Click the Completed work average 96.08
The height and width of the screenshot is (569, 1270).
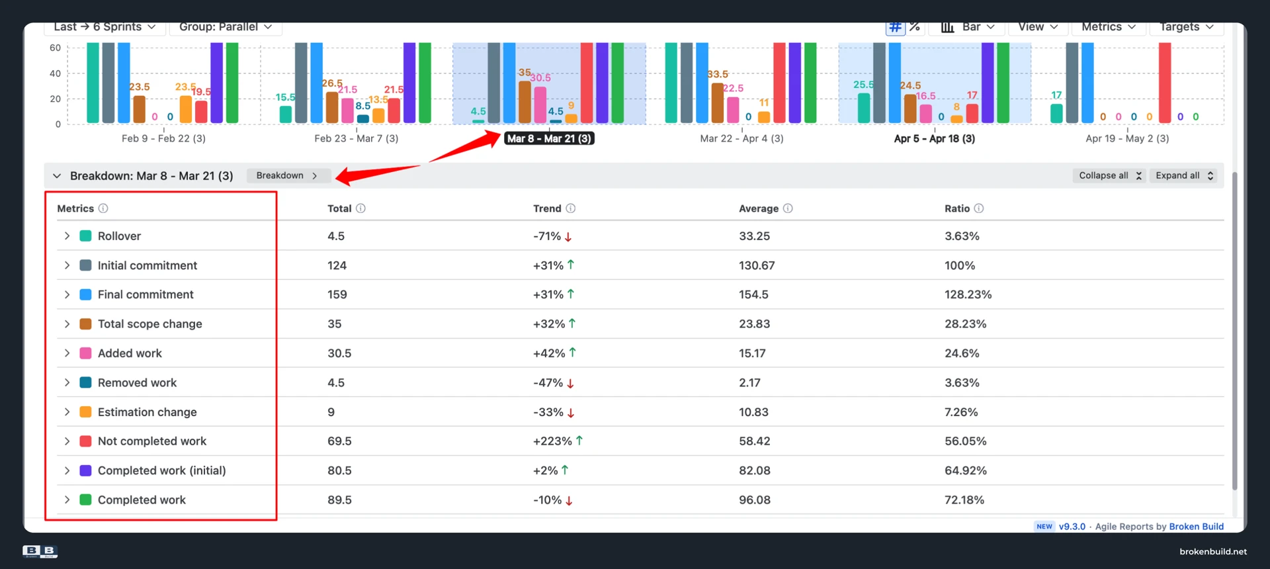[755, 500]
